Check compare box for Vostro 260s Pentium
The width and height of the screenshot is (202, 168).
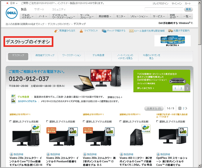pyautogui.click(x=47, y=121)
